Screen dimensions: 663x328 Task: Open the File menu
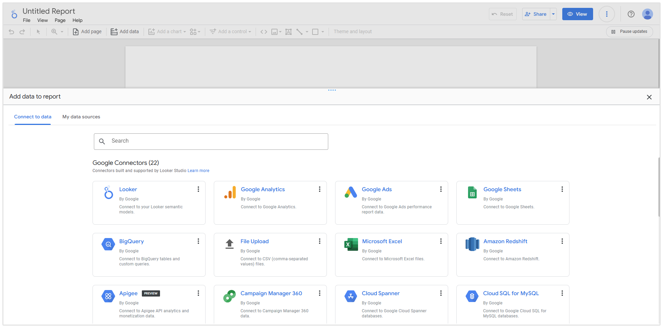click(x=26, y=20)
